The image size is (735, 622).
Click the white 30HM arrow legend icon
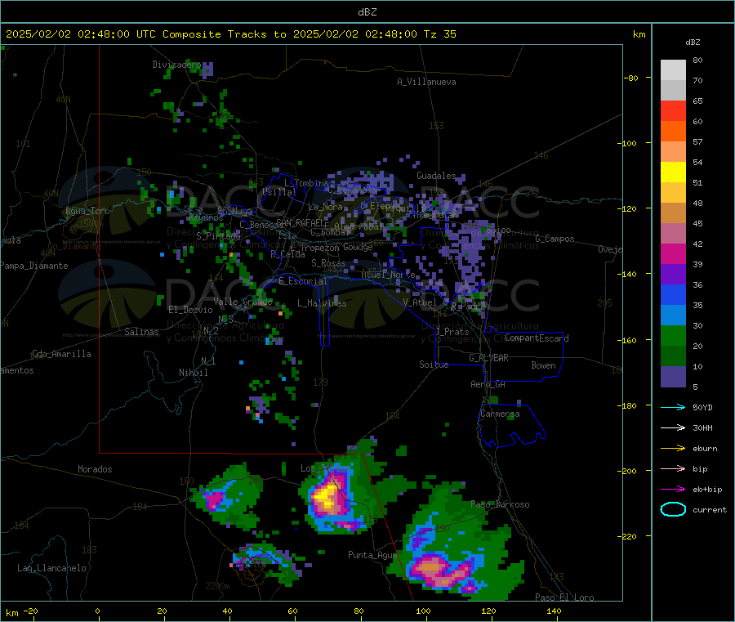click(x=673, y=427)
